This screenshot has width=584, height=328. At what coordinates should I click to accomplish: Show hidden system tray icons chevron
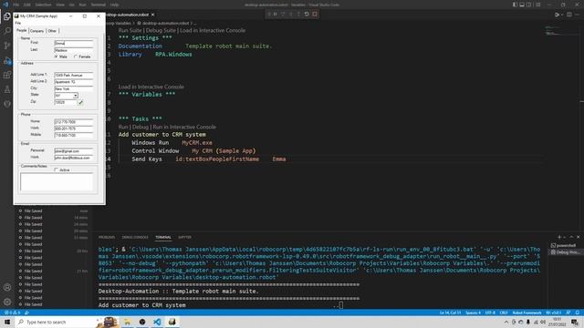click(x=506, y=322)
